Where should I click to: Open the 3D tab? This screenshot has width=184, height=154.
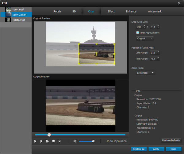(x=74, y=11)
